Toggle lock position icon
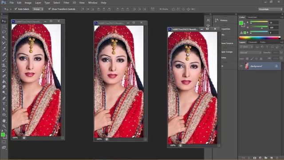 click(x=256, y=59)
